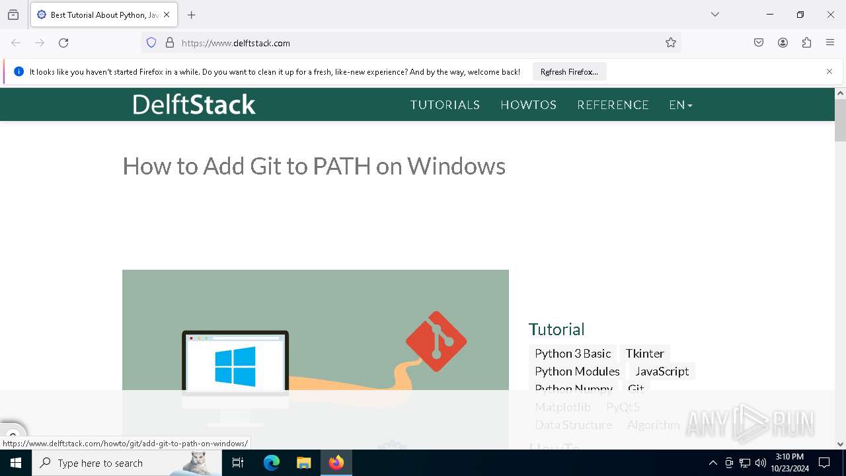The height and width of the screenshot is (476, 846).
Task: Click taskbar search box
Action: tap(127, 463)
